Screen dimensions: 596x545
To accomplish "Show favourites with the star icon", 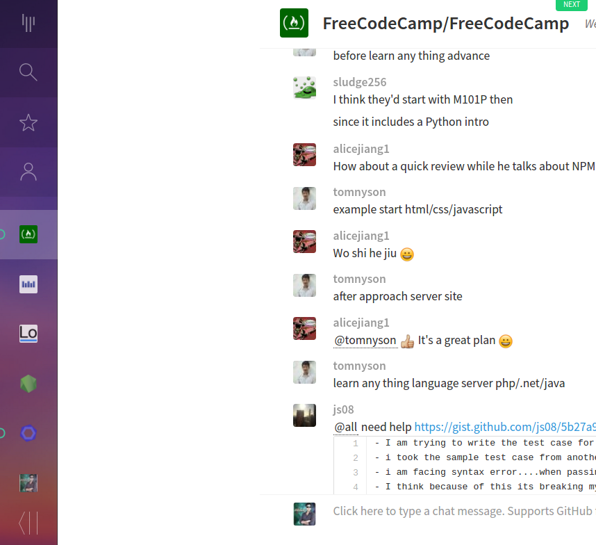I will click(x=28, y=122).
